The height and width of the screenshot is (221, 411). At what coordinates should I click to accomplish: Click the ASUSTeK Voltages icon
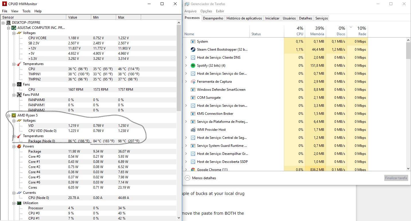click(x=19, y=33)
